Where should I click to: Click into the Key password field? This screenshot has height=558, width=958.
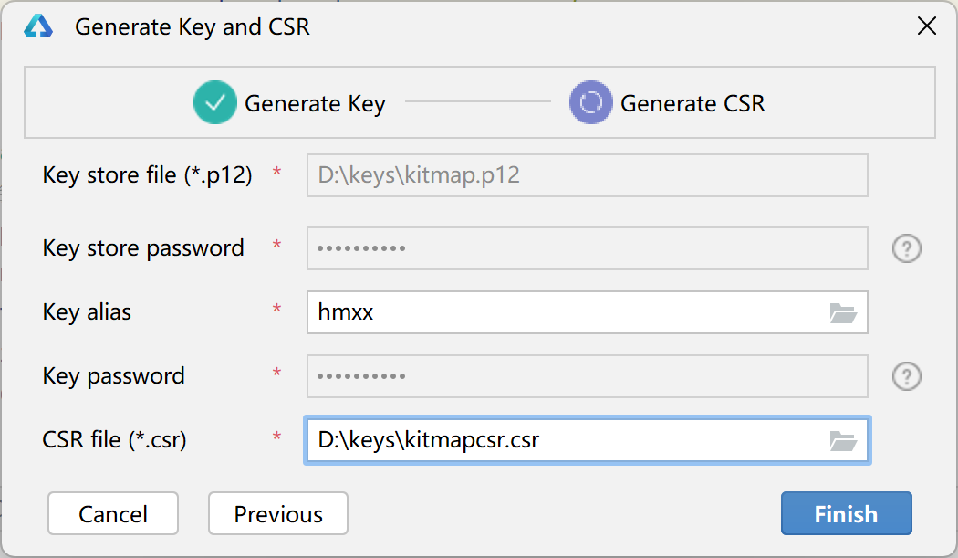click(587, 376)
